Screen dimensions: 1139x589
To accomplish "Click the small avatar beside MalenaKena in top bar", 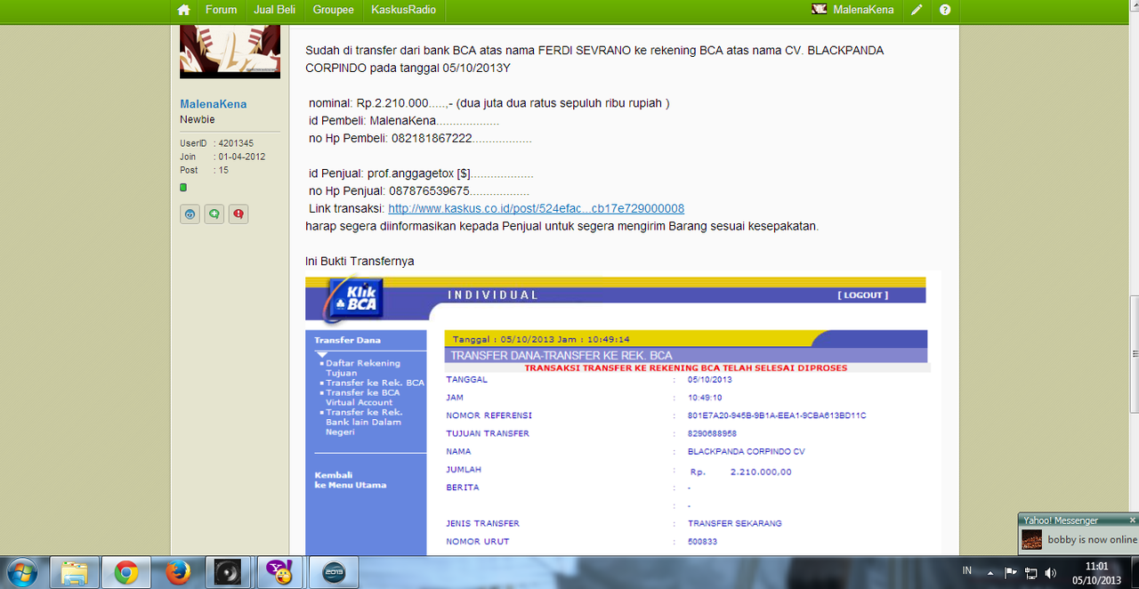I will point(820,10).
